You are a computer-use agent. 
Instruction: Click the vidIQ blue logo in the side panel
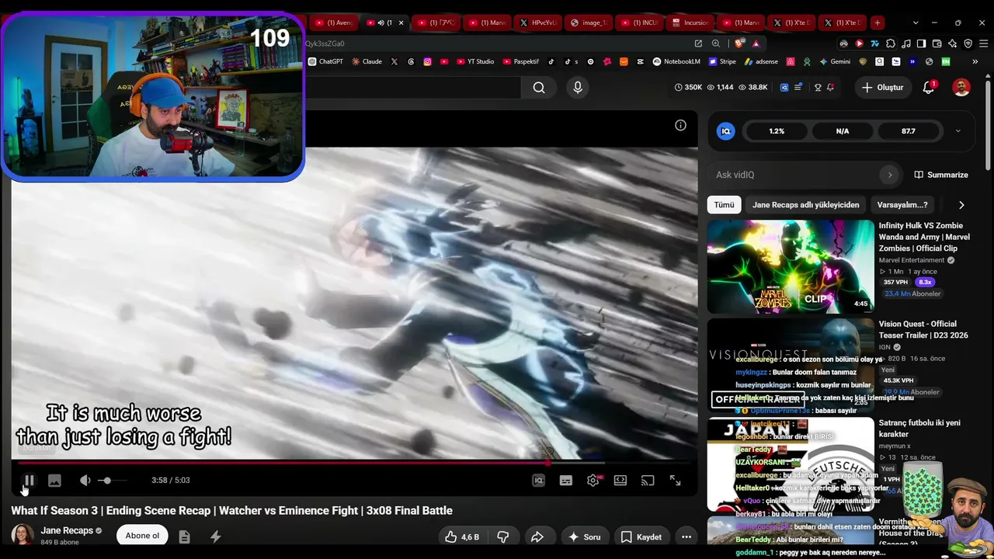726,131
